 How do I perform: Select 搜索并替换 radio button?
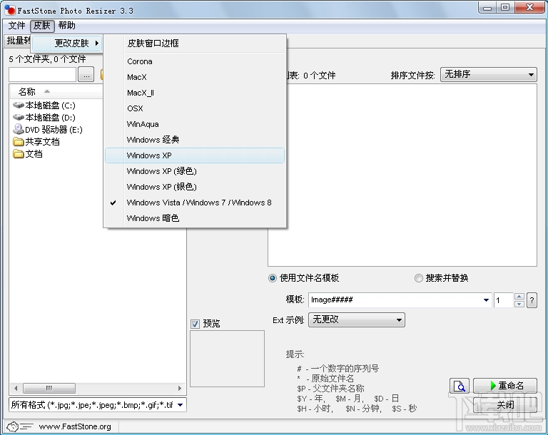pos(418,278)
